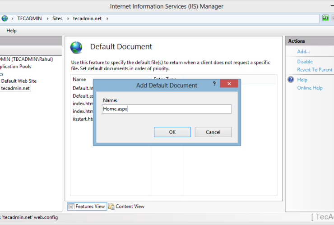This screenshot has width=334, height=225.
Task: Click the Default Document globe icon
Action: (x=76, y=47)
